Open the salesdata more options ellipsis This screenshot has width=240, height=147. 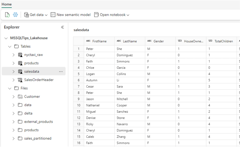point(61,71)
